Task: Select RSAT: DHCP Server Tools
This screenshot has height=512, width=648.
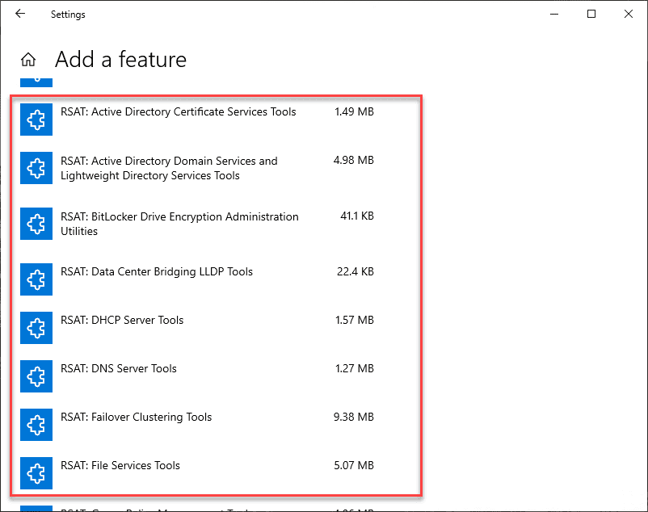Action: click(122, 320)
